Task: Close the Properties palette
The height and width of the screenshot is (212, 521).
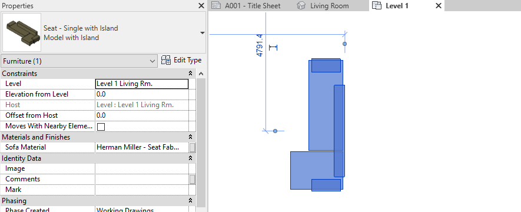Action: 201,6
